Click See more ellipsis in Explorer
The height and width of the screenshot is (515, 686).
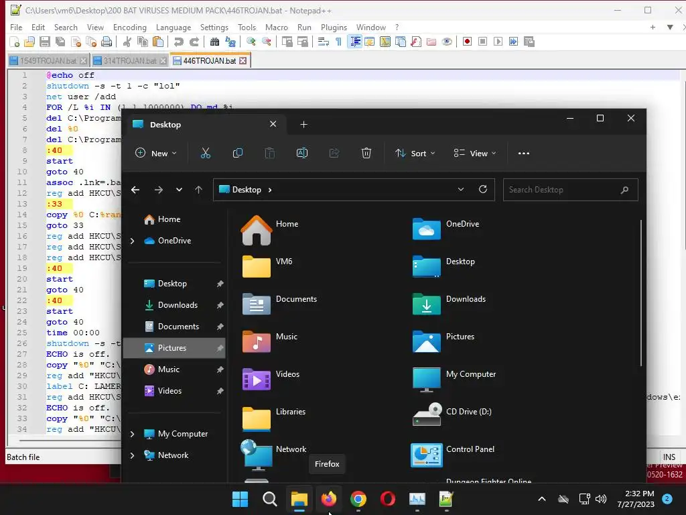pyautogui.click(x=524, y=154)
